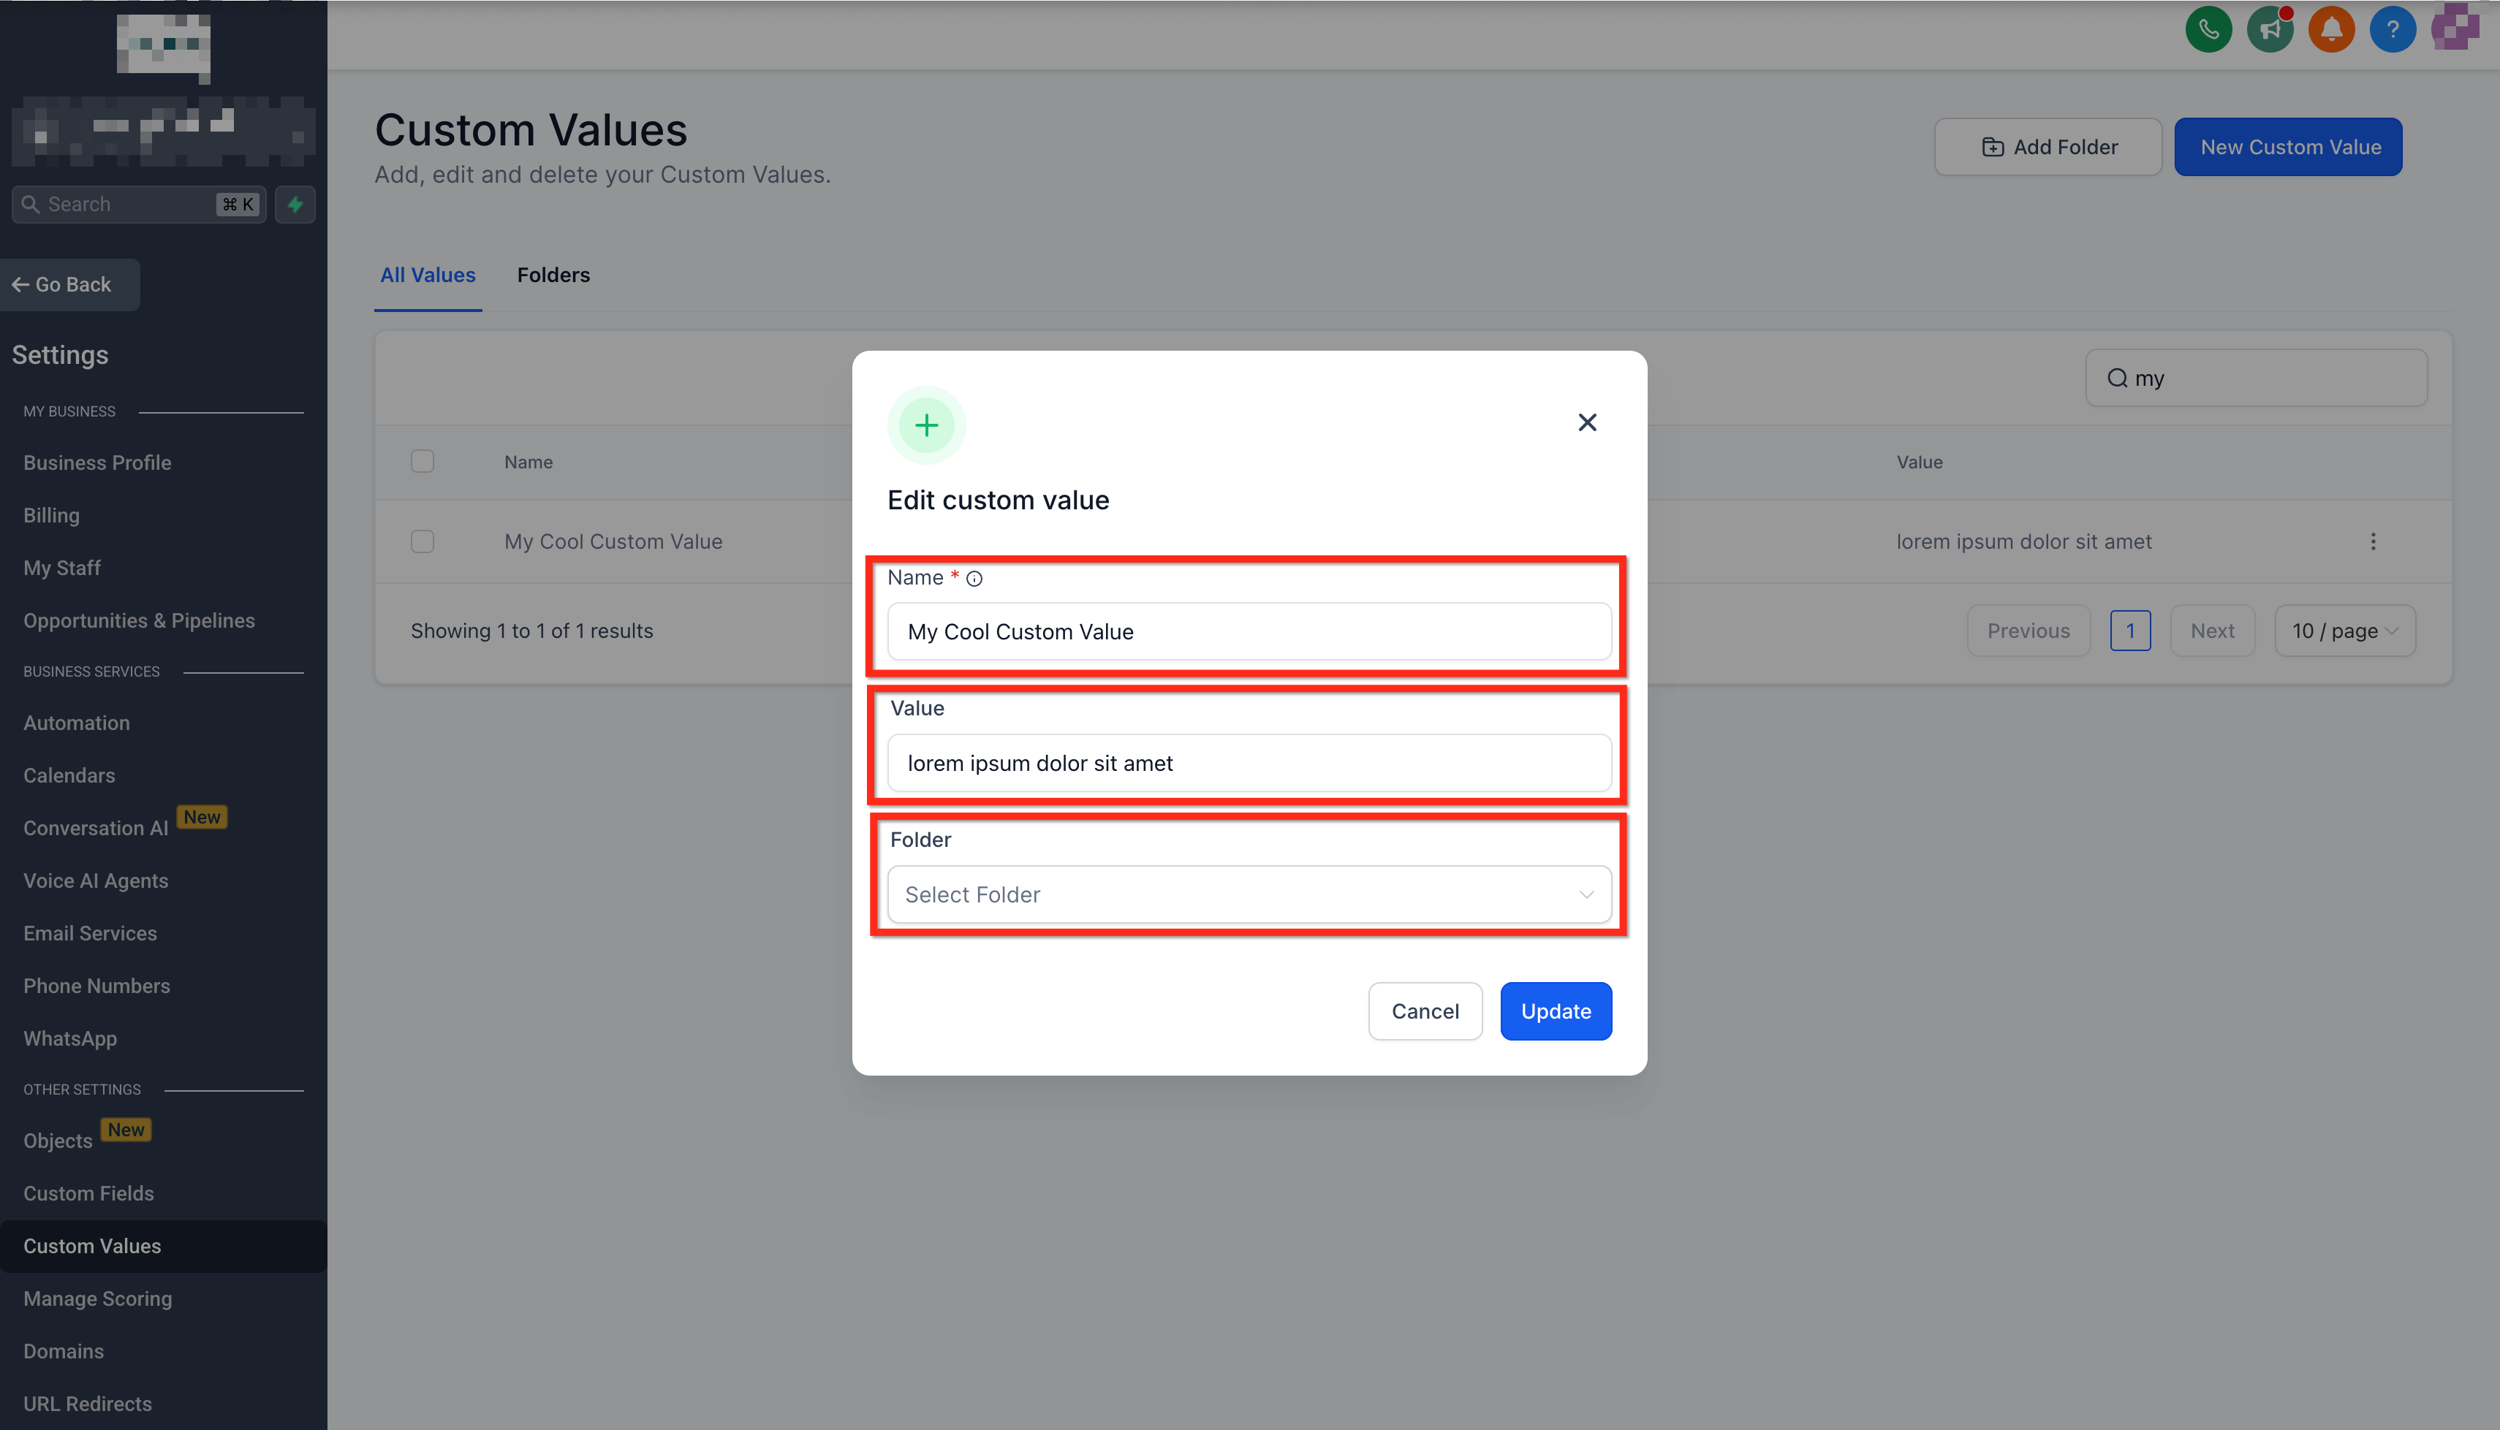Click the green phone dialer icon

click(2208, 29)
